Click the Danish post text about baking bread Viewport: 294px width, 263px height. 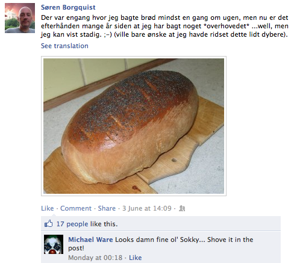164,26
